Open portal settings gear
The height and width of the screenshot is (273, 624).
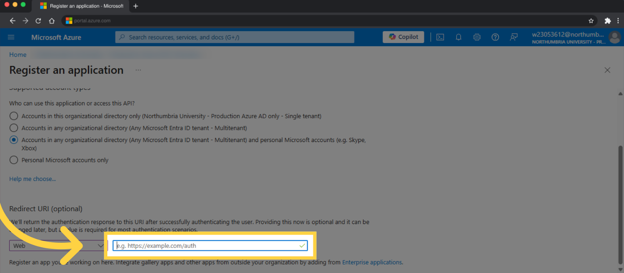click(x=477, y=37)
